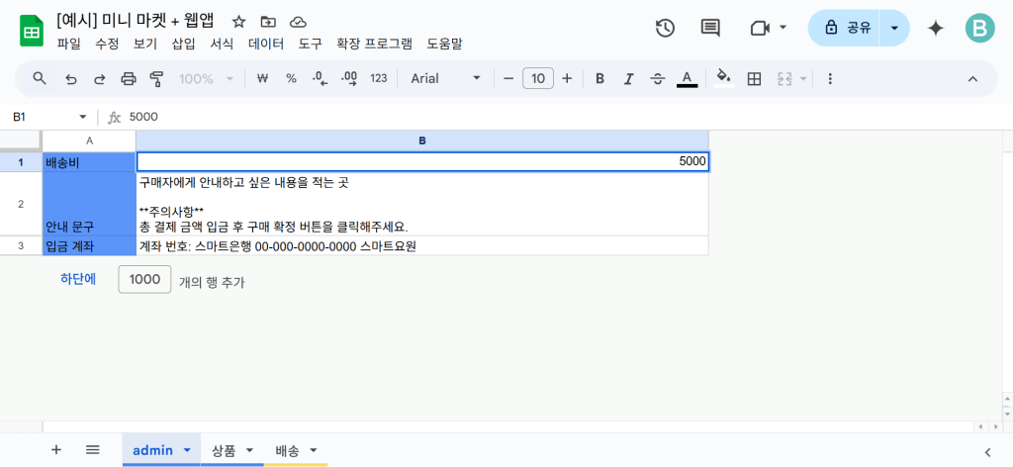Click the Gemini sparkle icon
The width and height of the screenshot is (1013, 467).
tap(935, 28)
